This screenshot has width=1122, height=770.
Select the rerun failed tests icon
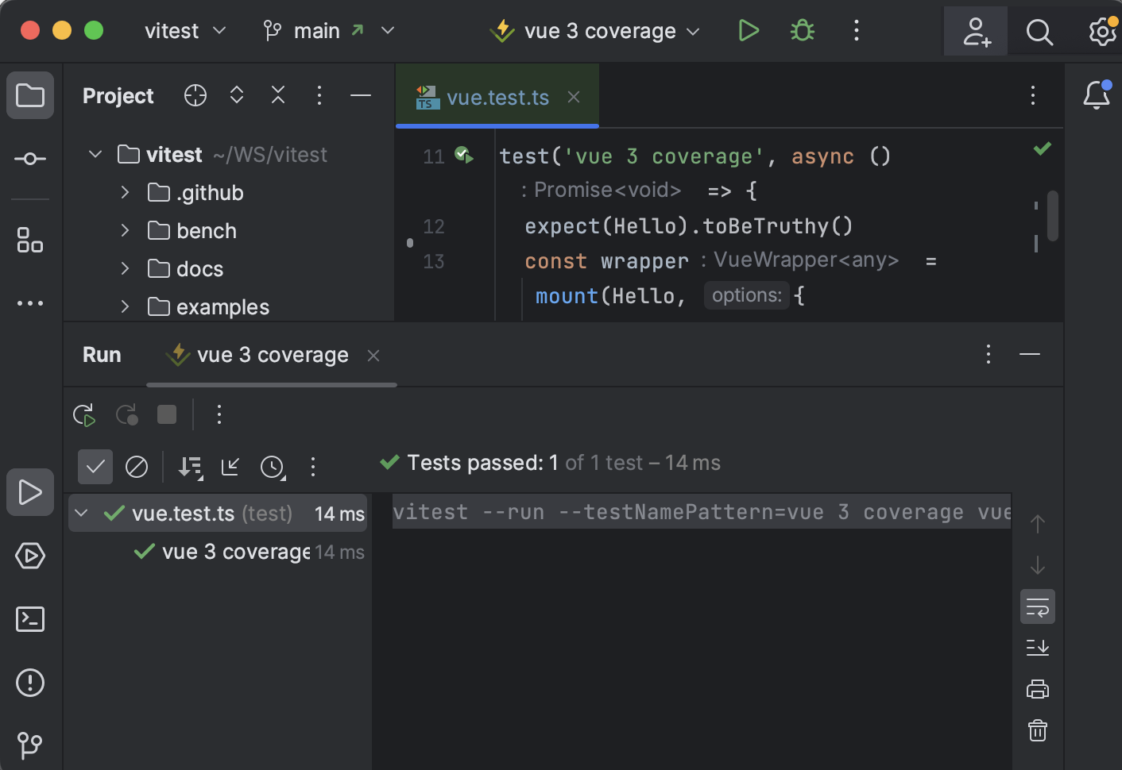click(126, 414)
